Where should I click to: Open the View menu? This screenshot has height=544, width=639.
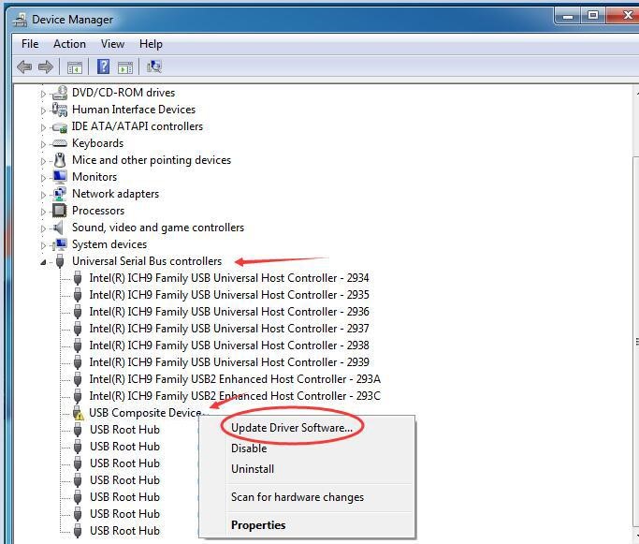tap(112, 44)
